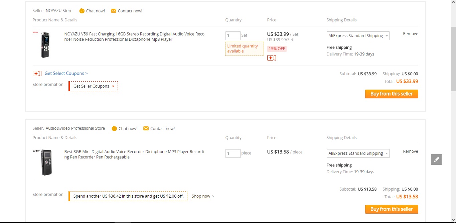
Task: Open shipping method dropdown for 8GB recorder
Action: (358, 153)
